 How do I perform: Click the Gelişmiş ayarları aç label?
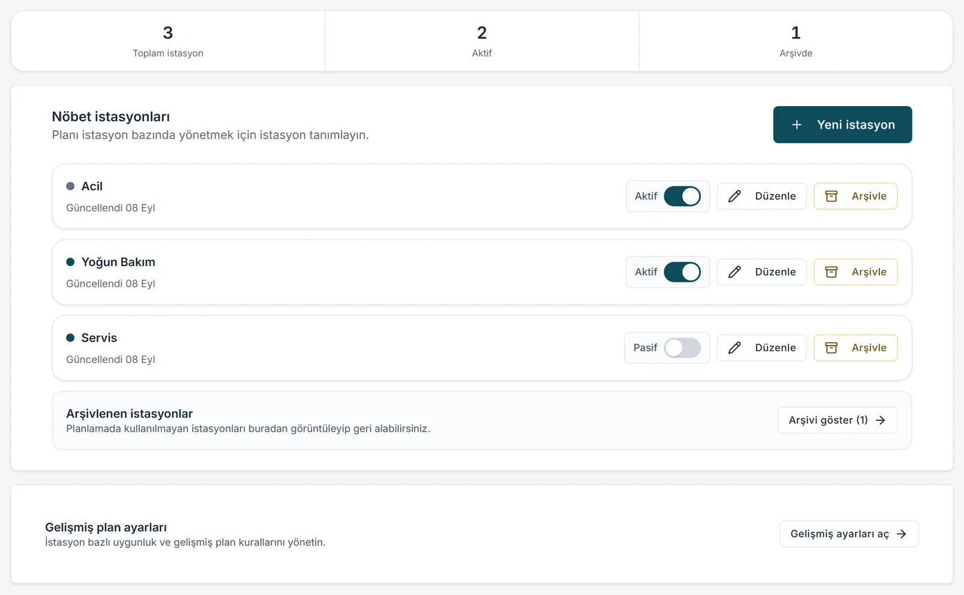pos(840,534)
